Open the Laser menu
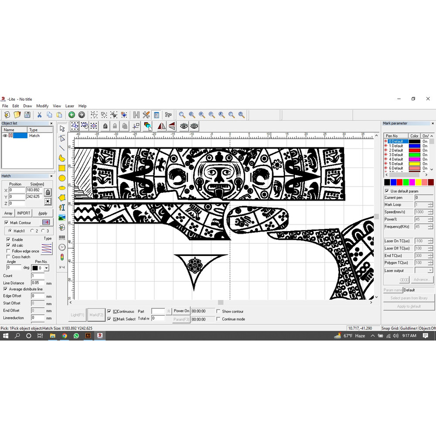This screenshot has width=436, height=436. coord(70,106)
